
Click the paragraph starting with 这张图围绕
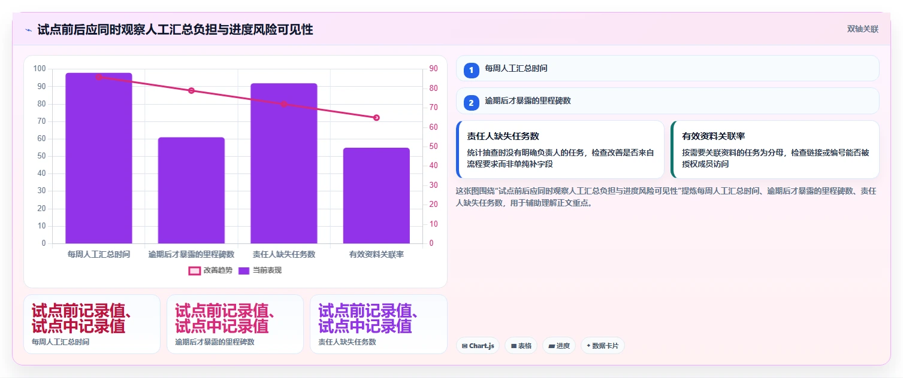click(x=666, y=196)
